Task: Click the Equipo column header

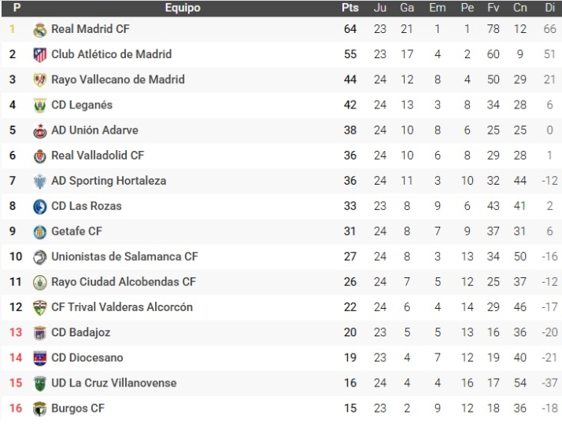Action: [x=183, y=8]
